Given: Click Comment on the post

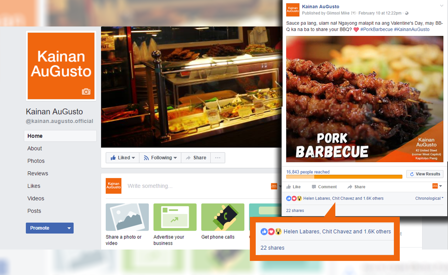Looking at the screenshot, I should tap(324, 187).
